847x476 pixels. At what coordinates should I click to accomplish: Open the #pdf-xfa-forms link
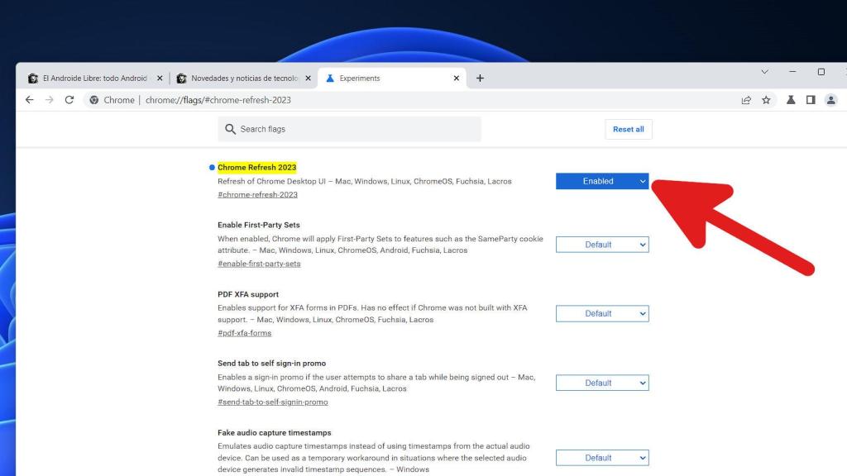(245, 333)
